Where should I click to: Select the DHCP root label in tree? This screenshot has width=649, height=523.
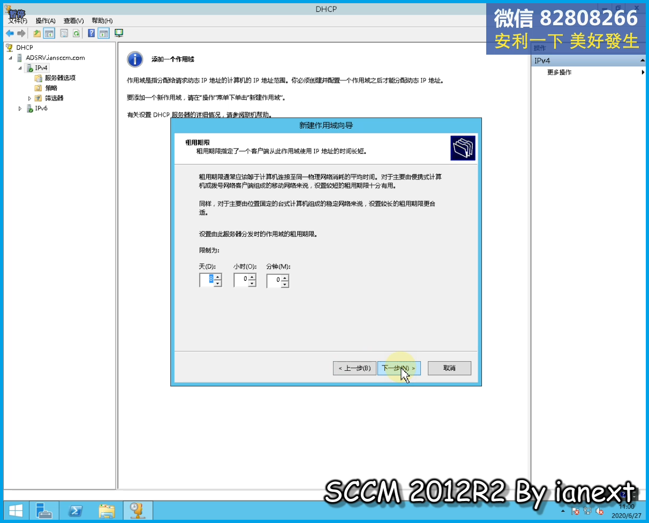pyautogui.click(x=25, y=48)
